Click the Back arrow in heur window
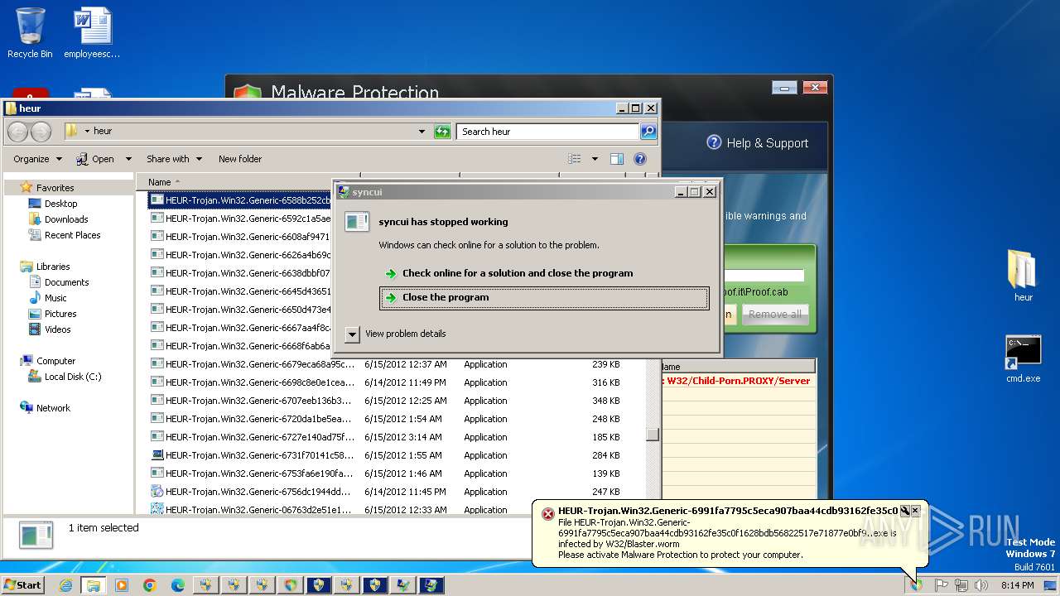Viewport: 1060px width, 596px height. click(17, 132)
